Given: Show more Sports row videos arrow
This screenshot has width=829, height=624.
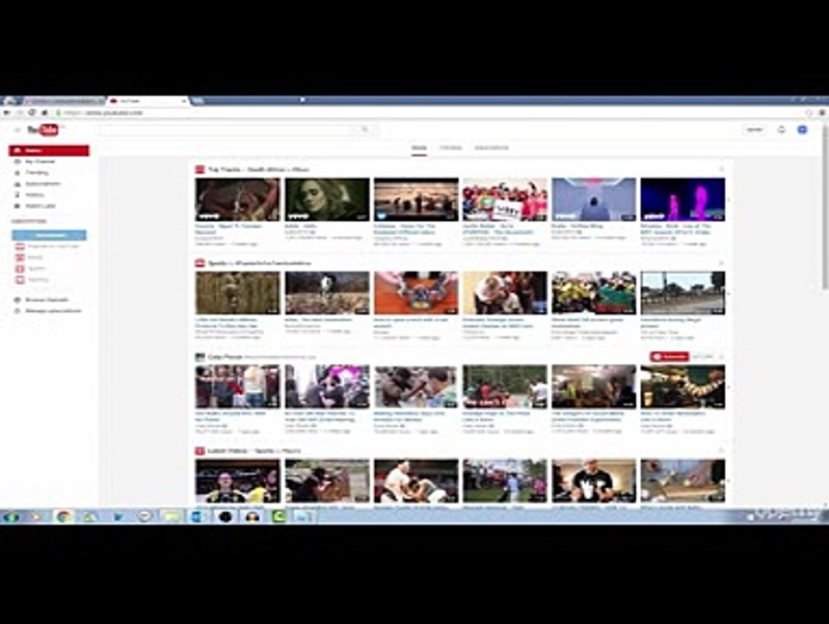Looking at the screenshot, I should point(729,294).
